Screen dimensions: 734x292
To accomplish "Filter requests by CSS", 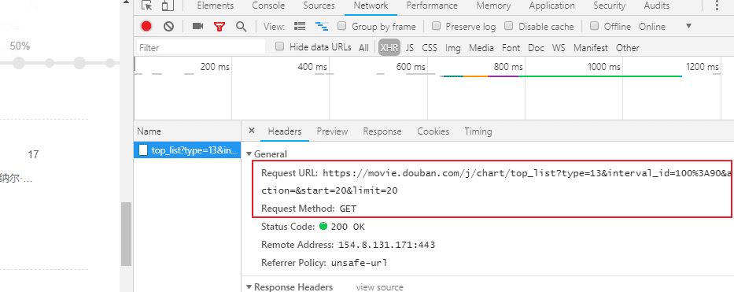I will [430, 48].
